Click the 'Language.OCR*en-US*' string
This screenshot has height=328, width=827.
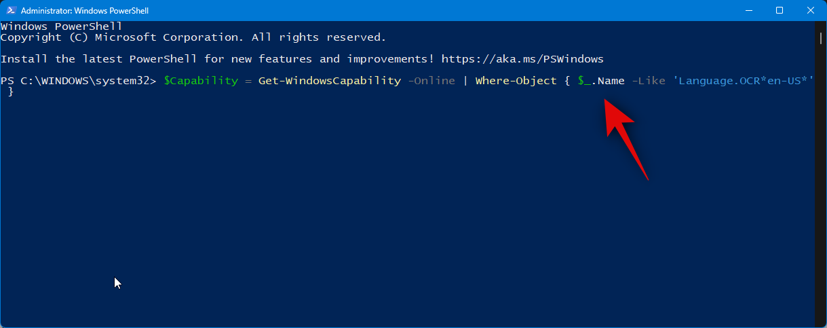742,81
